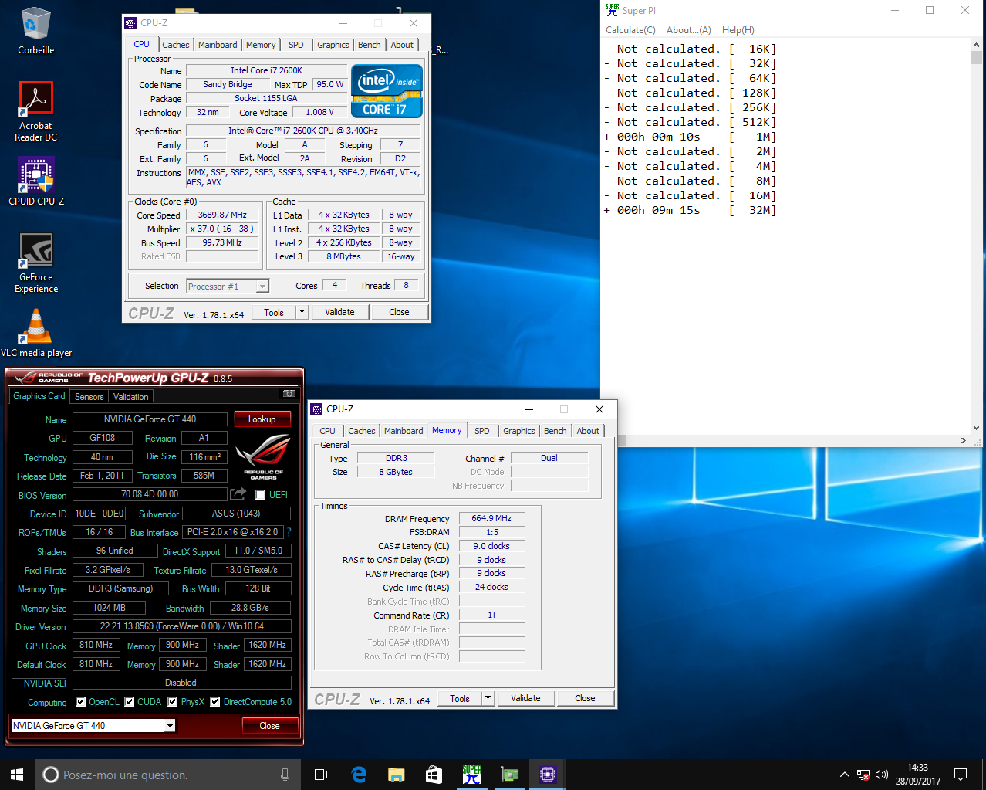This screenshot has height=790, width=986.
Task: Open the About...(A) menu in Super PI
Action: point(689,30)
